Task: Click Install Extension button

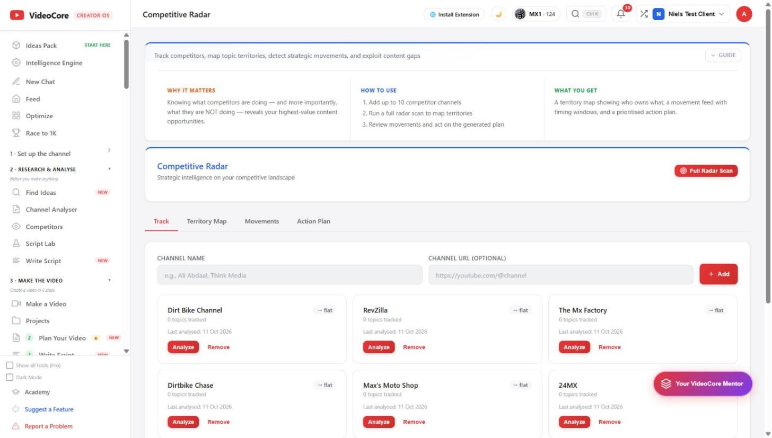Action: [x=454, y=14]
